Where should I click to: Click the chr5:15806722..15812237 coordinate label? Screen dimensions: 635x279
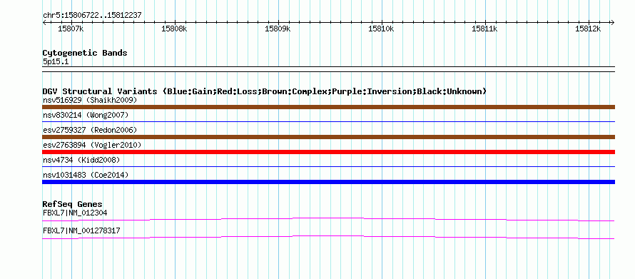(x=92, y=15)
